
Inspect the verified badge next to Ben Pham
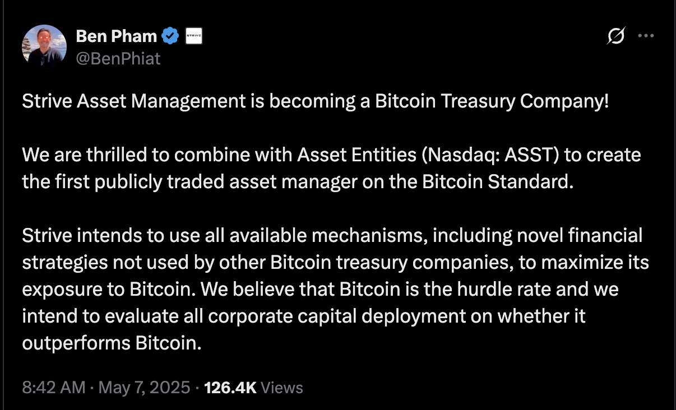pos(171,35)
